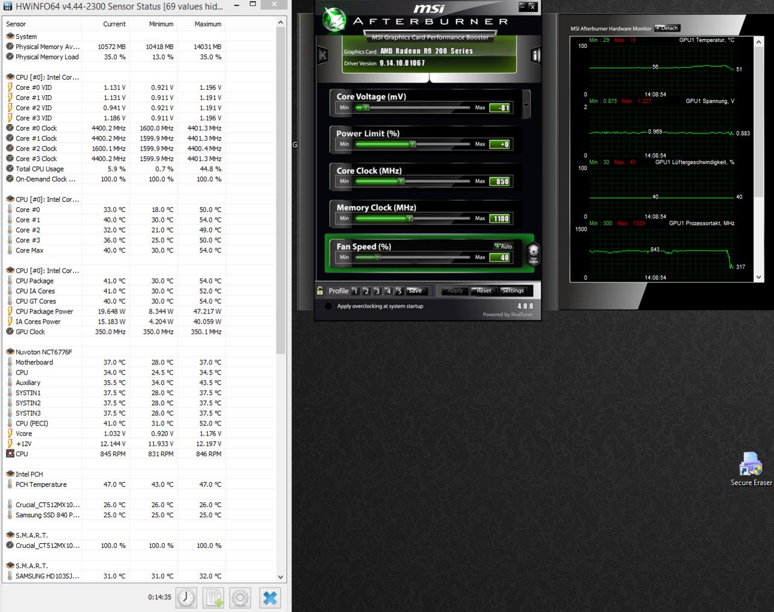Click the Minimum column header
Viewport: 774px width, 612px height.
[x=153, y=24]
